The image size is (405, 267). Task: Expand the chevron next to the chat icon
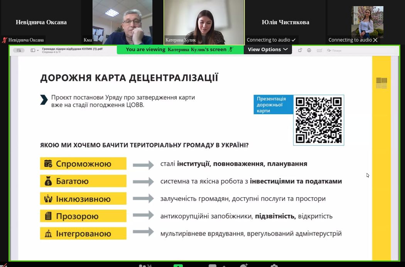[x=223, y=265]
